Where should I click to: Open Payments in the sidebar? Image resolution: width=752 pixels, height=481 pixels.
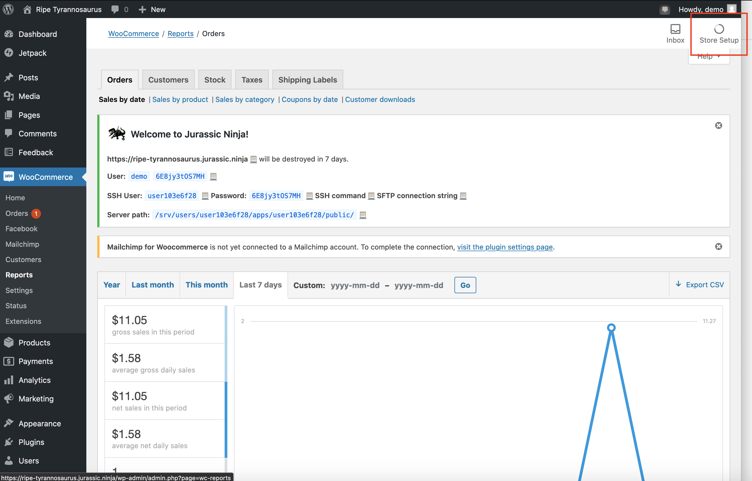(43, 361)
